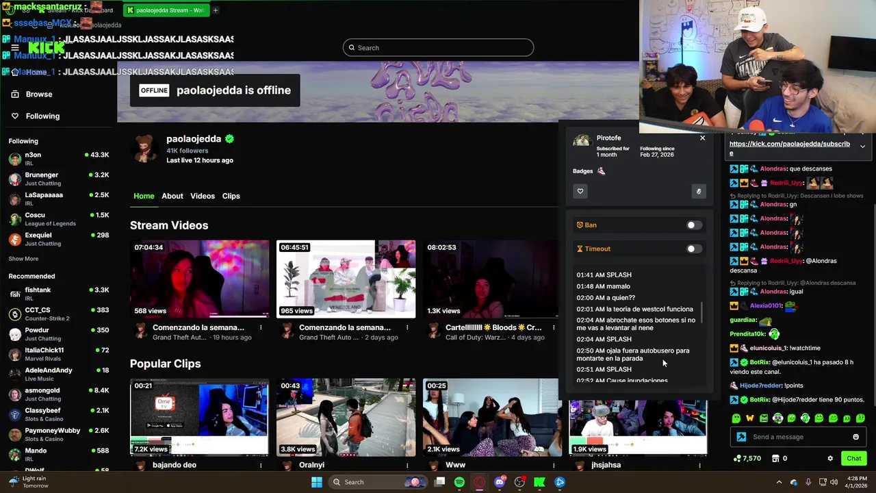Show hidden system tray icons

pyautogui.click(x=779, y=482)
